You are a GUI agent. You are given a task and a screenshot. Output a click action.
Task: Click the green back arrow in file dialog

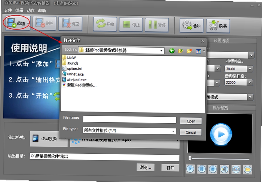(x=172, y=51)
